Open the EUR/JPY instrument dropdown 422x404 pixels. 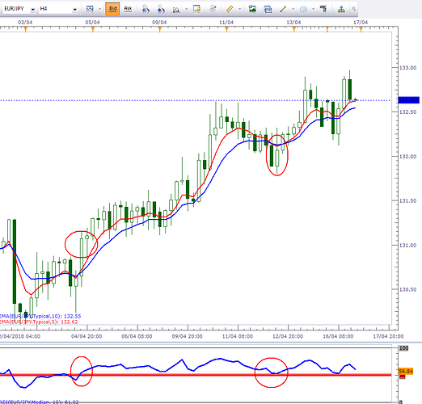click(x=32, y=10)
